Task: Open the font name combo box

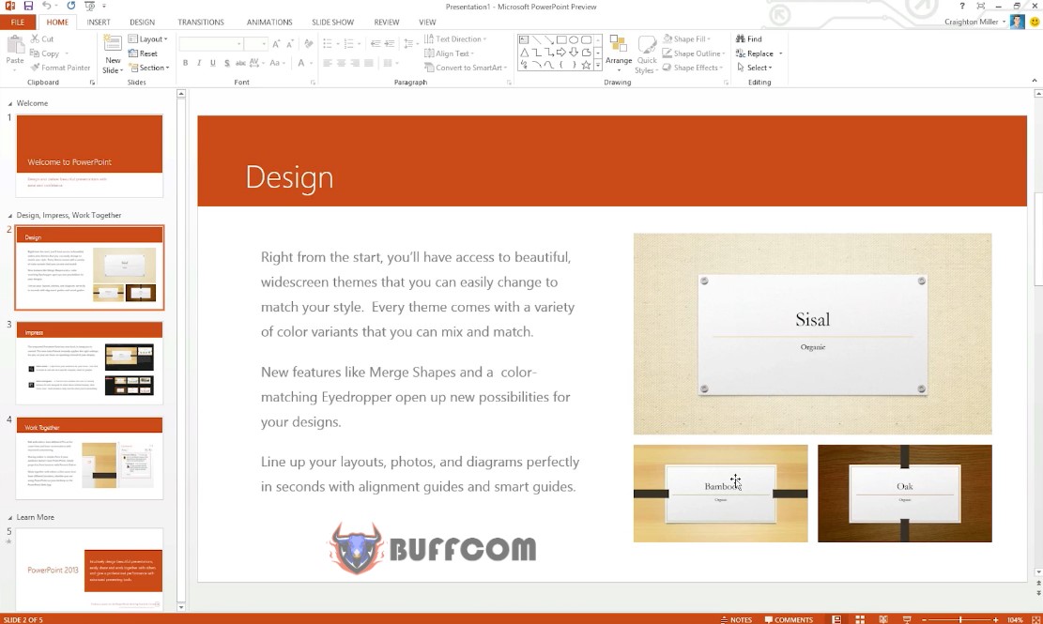Action: click(x=211, y=44)
